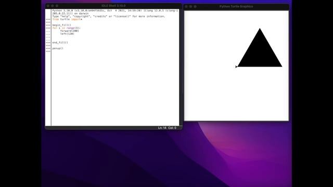This screenshot has height=187, width=333.
Task: Click the 'Col: 0' status bar entry
Action: 172,128
